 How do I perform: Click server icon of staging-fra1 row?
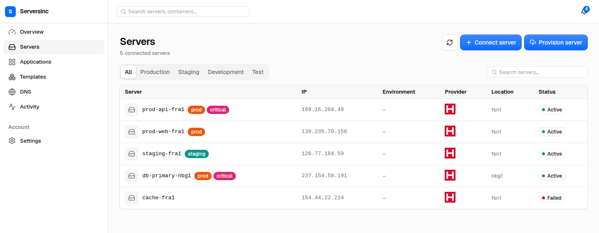tap(131, 154)
